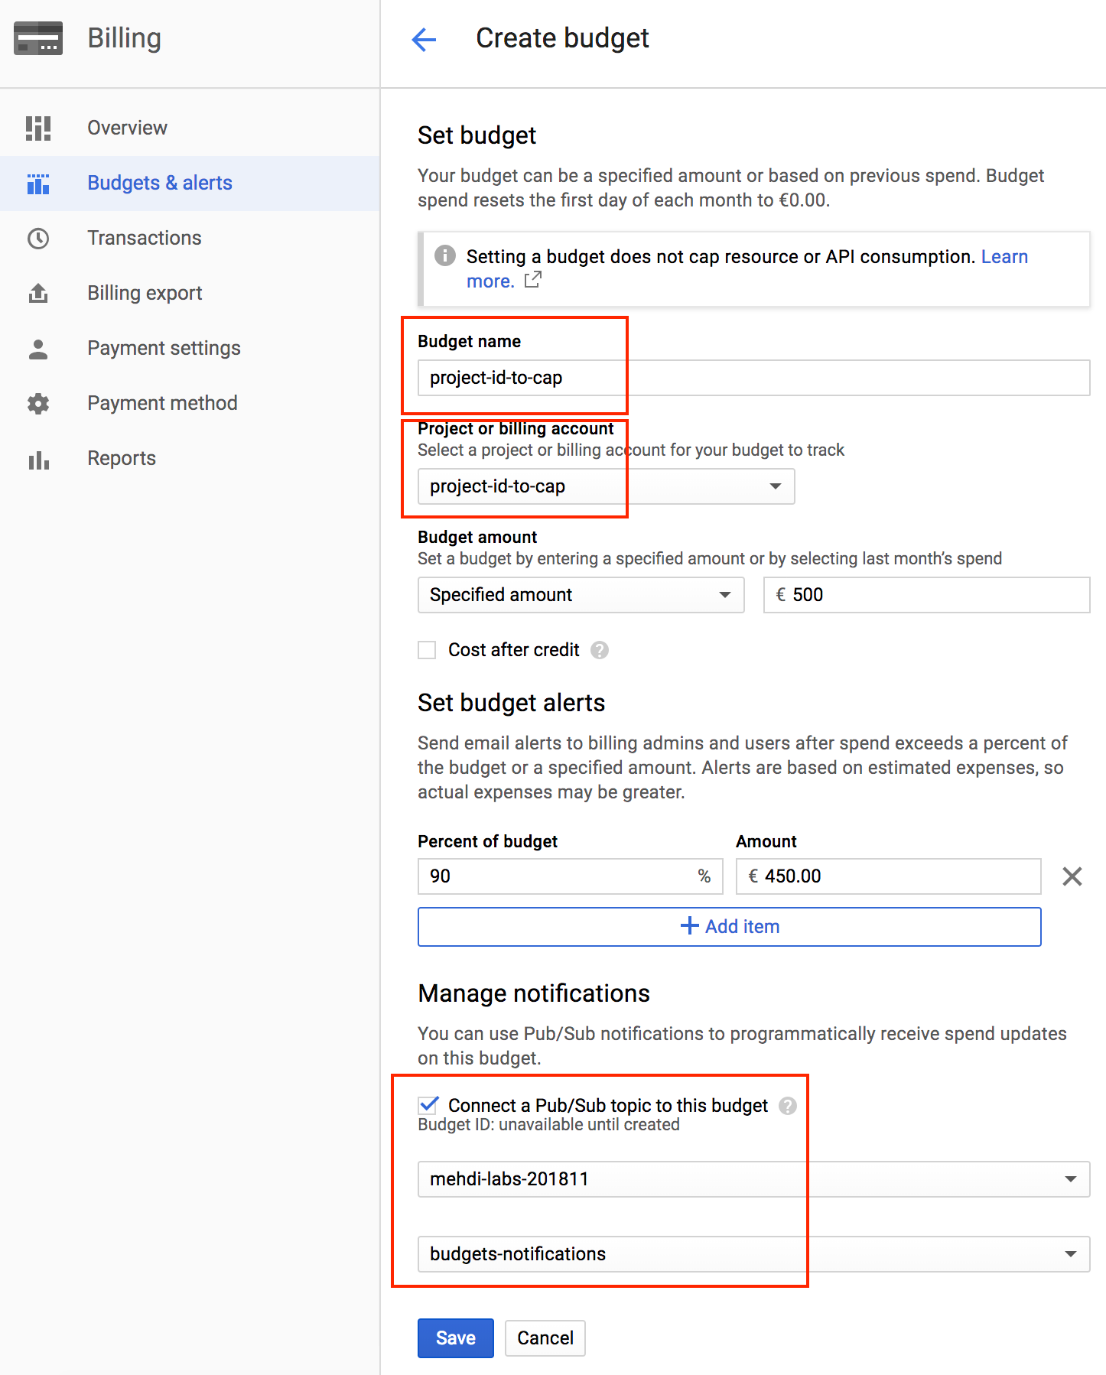Go to Payment settings in sidebar
This screenshot has height=1375, width=1106.
[x=164, y=349]
